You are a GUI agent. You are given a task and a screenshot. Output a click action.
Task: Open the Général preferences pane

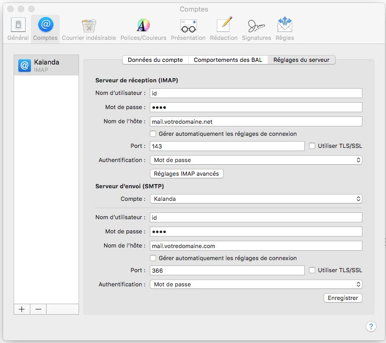click(18, 29)
